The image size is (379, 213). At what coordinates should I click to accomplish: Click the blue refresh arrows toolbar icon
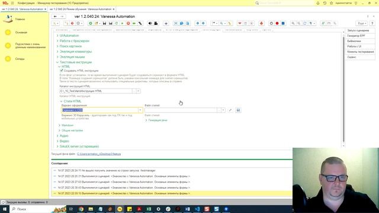pos(305,24)
